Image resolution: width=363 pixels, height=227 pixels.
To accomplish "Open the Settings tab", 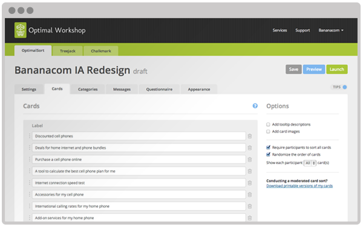I will (x=29, y=89).
